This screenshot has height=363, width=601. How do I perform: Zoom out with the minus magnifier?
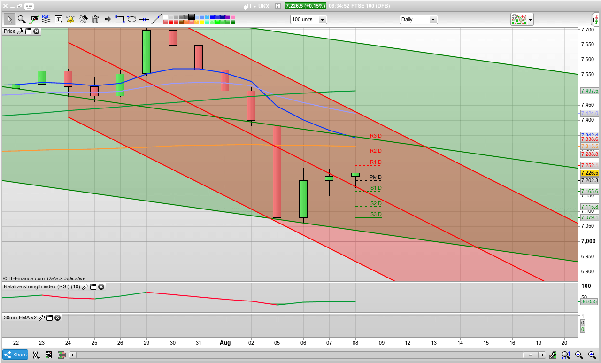click(579, 355)
